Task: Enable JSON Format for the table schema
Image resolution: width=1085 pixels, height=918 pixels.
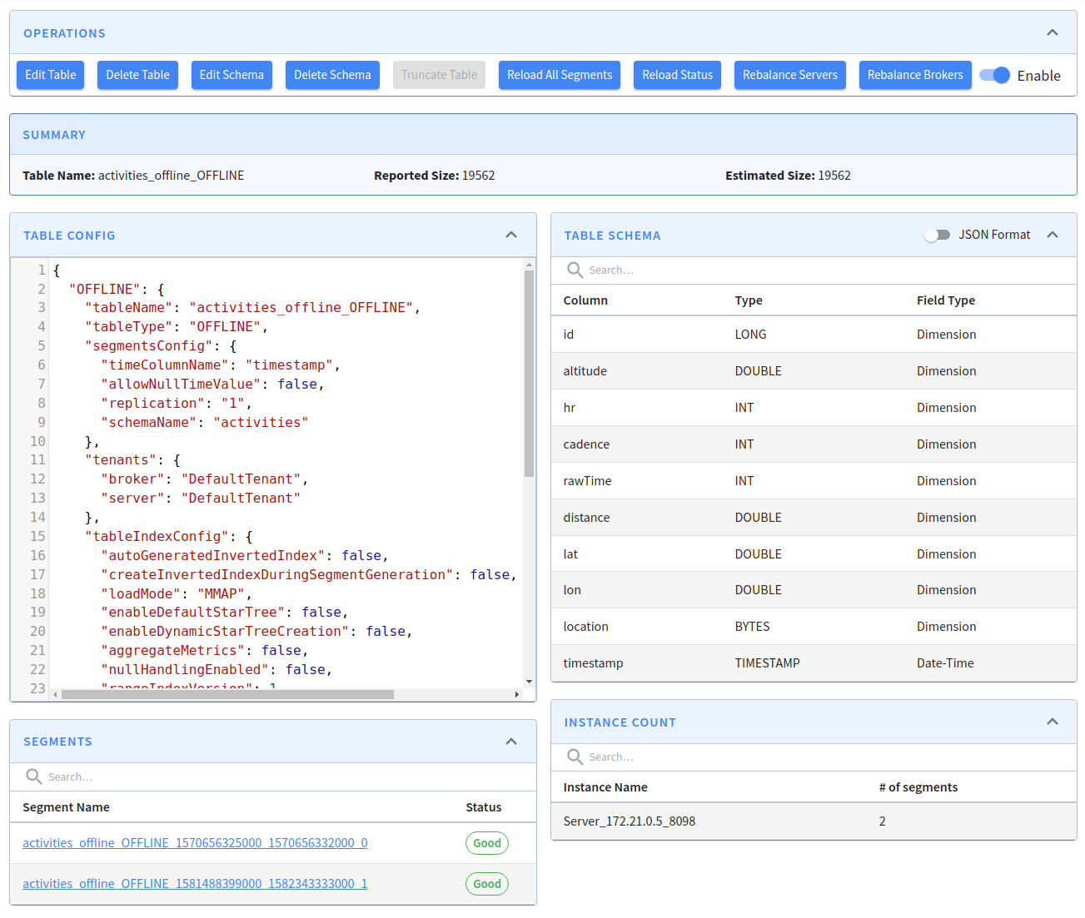Action: click(x=938, y=235)
